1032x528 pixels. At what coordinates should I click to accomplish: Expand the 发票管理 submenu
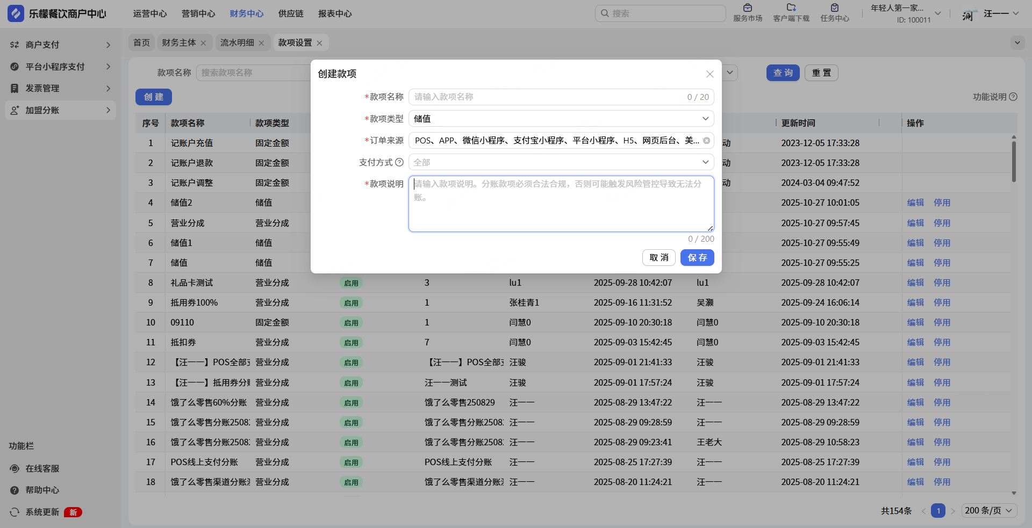click(108, 88)
